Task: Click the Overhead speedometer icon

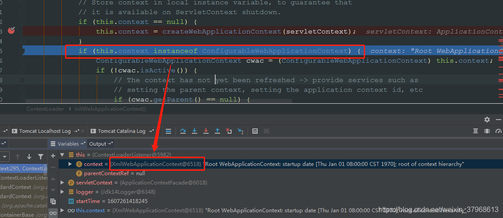Action: 498,131
